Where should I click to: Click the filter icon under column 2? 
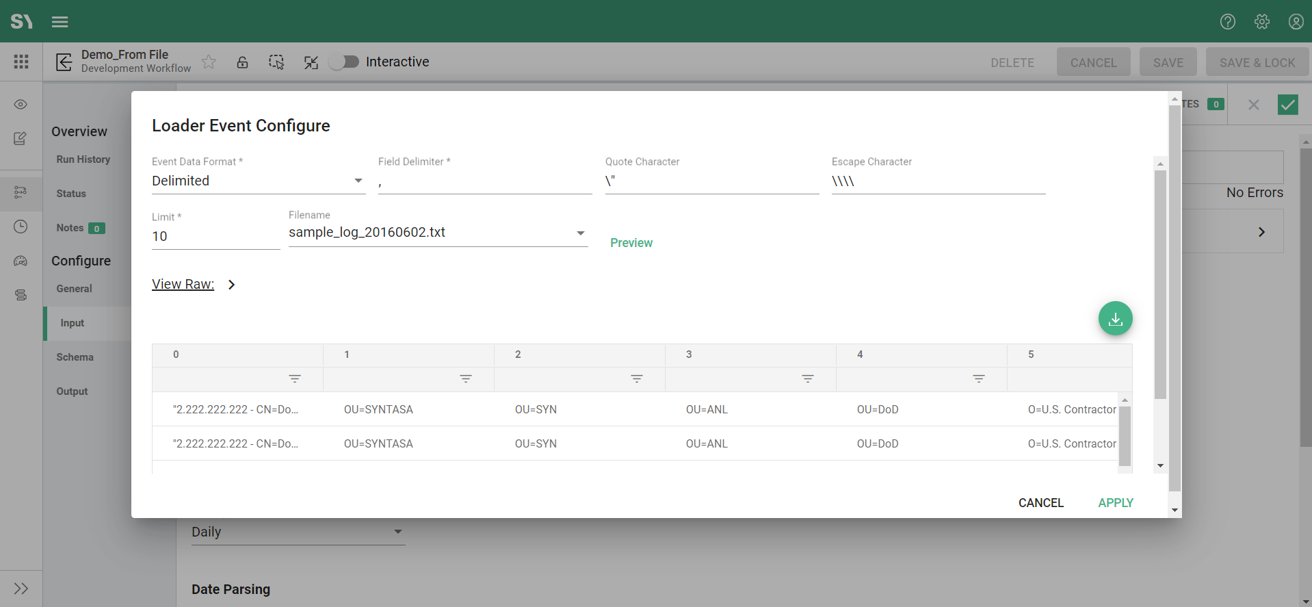[x=637, y=379]
